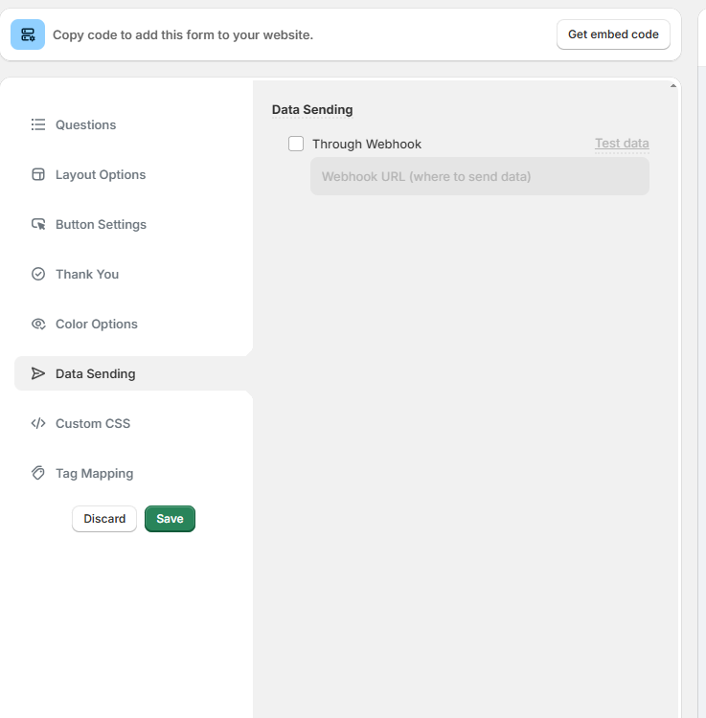
Task: Click the Questions list icon
Action: [x=38, y=124]
